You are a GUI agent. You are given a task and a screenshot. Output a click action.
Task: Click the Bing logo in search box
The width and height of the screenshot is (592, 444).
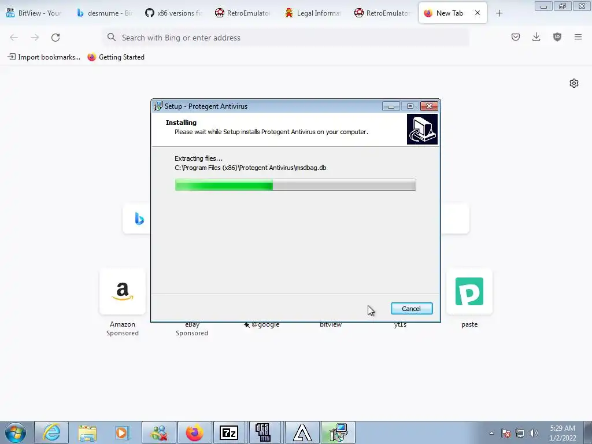(139, 219)
